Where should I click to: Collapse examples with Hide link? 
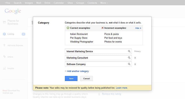(138, 28)
